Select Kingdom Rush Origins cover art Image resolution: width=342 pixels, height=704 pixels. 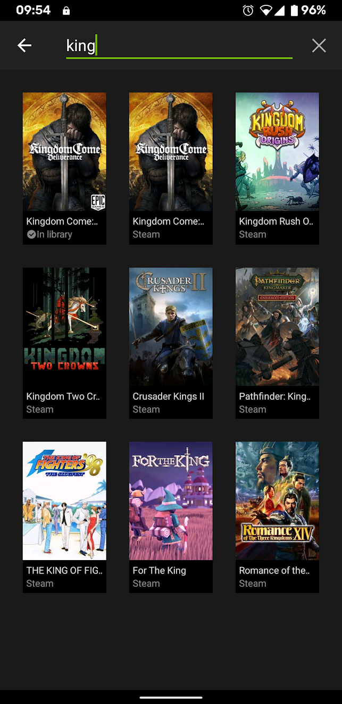click(x=277, y=152)
